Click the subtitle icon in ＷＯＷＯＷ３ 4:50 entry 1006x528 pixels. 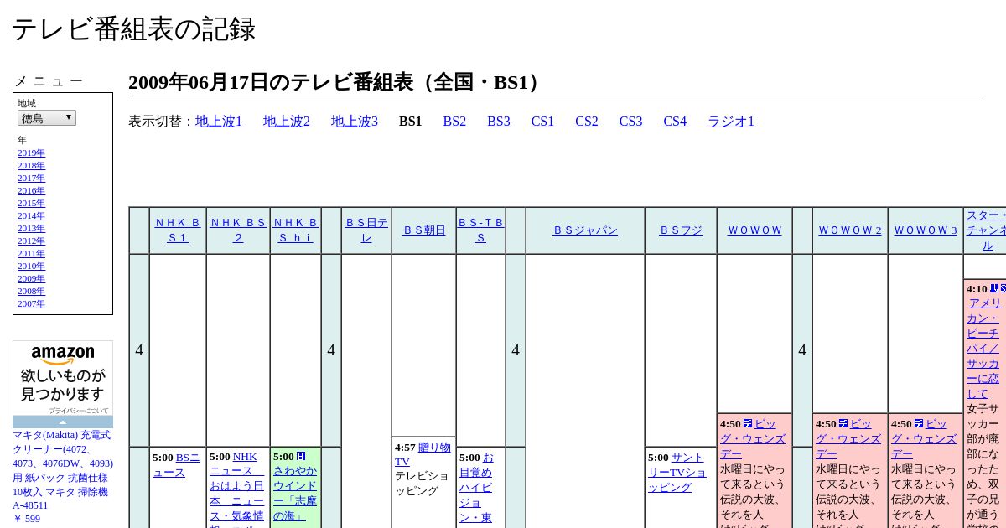(x=919, y=424)
